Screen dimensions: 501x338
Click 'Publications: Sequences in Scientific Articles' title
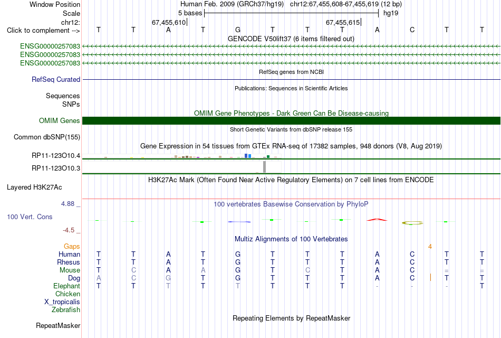coord(291,88)
